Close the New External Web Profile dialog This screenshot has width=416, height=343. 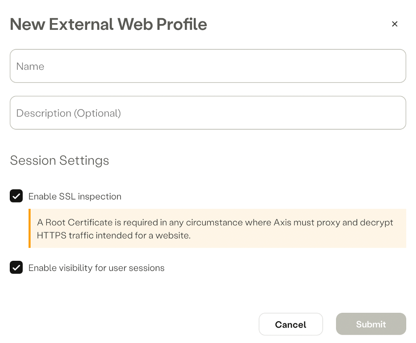tap(394, 24)
